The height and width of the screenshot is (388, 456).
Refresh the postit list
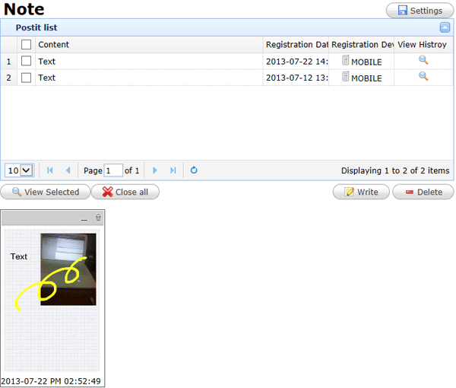pyautogui.click(x=194, y=170)
